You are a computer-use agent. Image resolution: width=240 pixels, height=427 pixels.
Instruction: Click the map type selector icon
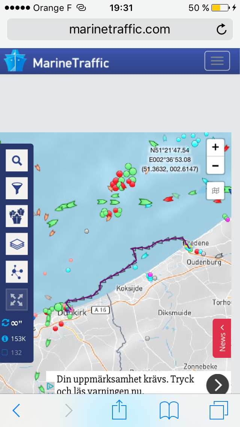215,191
